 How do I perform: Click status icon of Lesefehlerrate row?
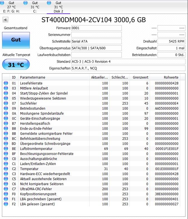6,83
